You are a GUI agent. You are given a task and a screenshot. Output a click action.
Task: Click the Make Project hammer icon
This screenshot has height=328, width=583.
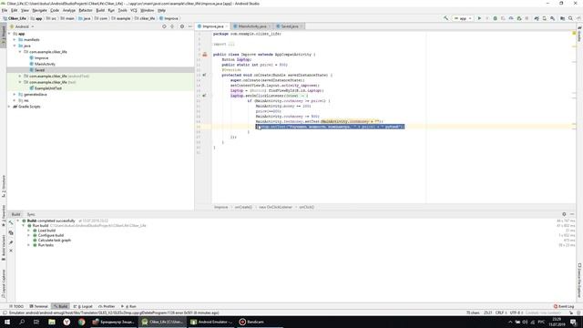point(445,18)
